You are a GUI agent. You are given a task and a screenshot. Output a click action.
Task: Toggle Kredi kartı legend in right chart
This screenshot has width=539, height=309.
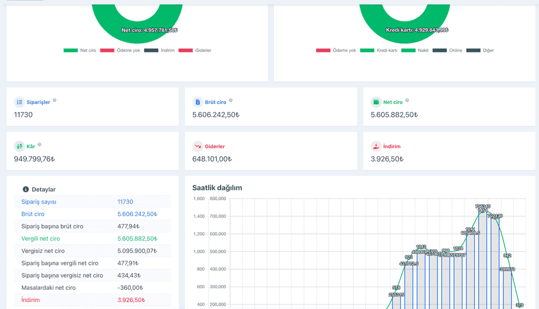tap(378, 50)
